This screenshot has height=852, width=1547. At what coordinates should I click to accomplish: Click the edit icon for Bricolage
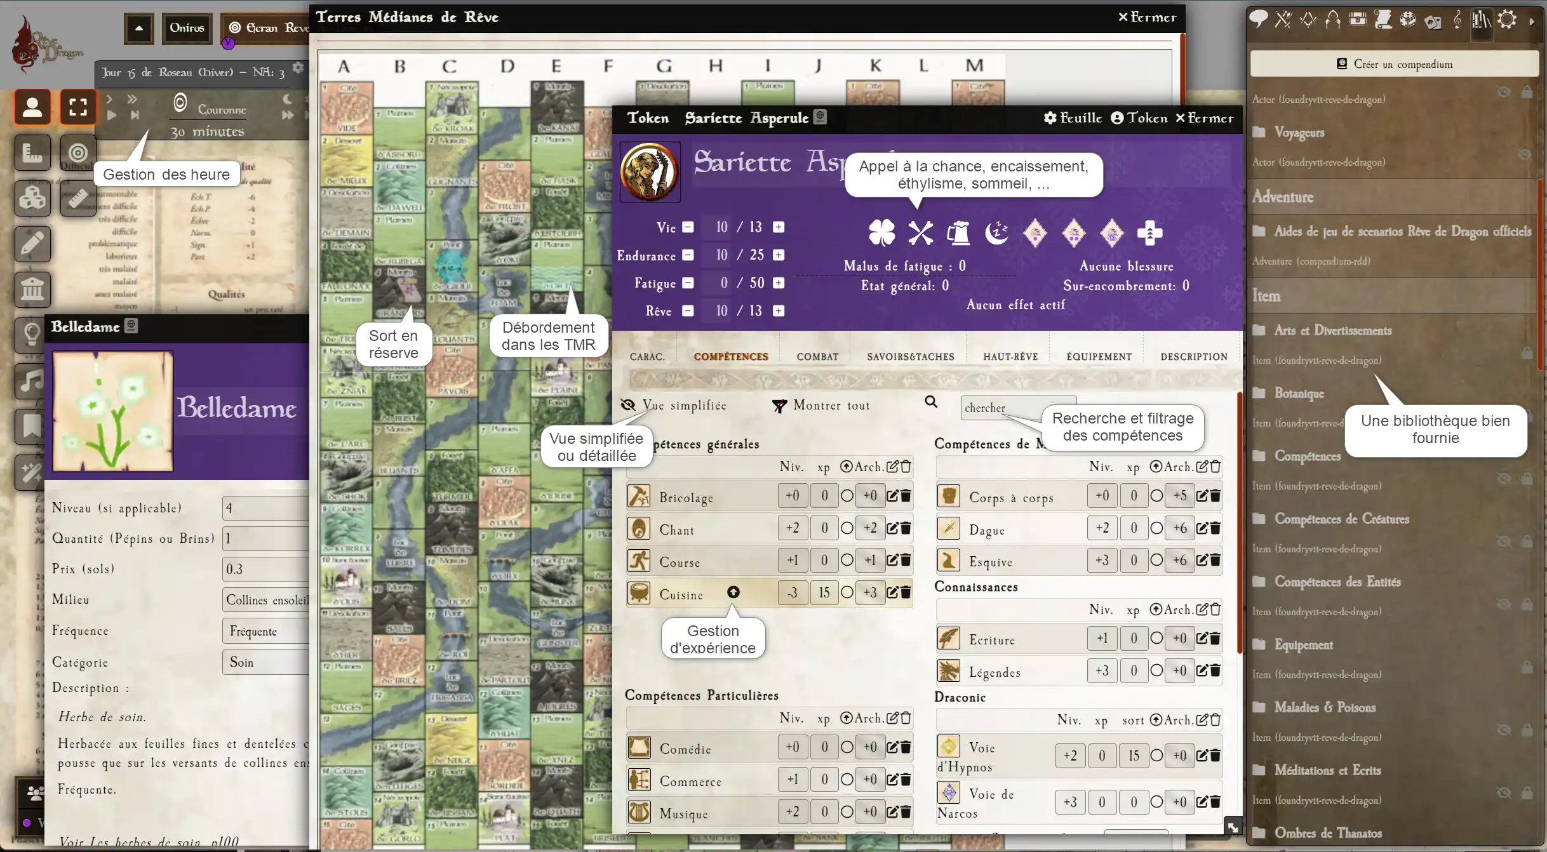point(892,496)
